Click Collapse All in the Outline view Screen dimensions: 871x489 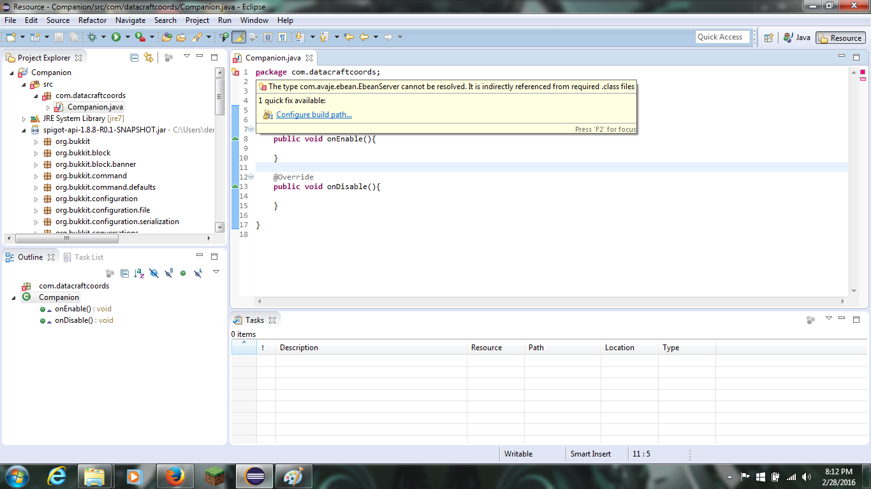124,273
